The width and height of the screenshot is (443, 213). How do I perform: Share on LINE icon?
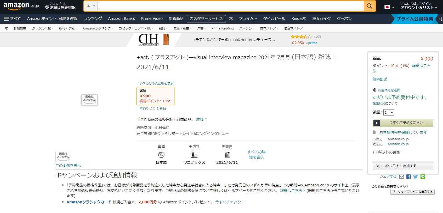[x=423, y=177]
